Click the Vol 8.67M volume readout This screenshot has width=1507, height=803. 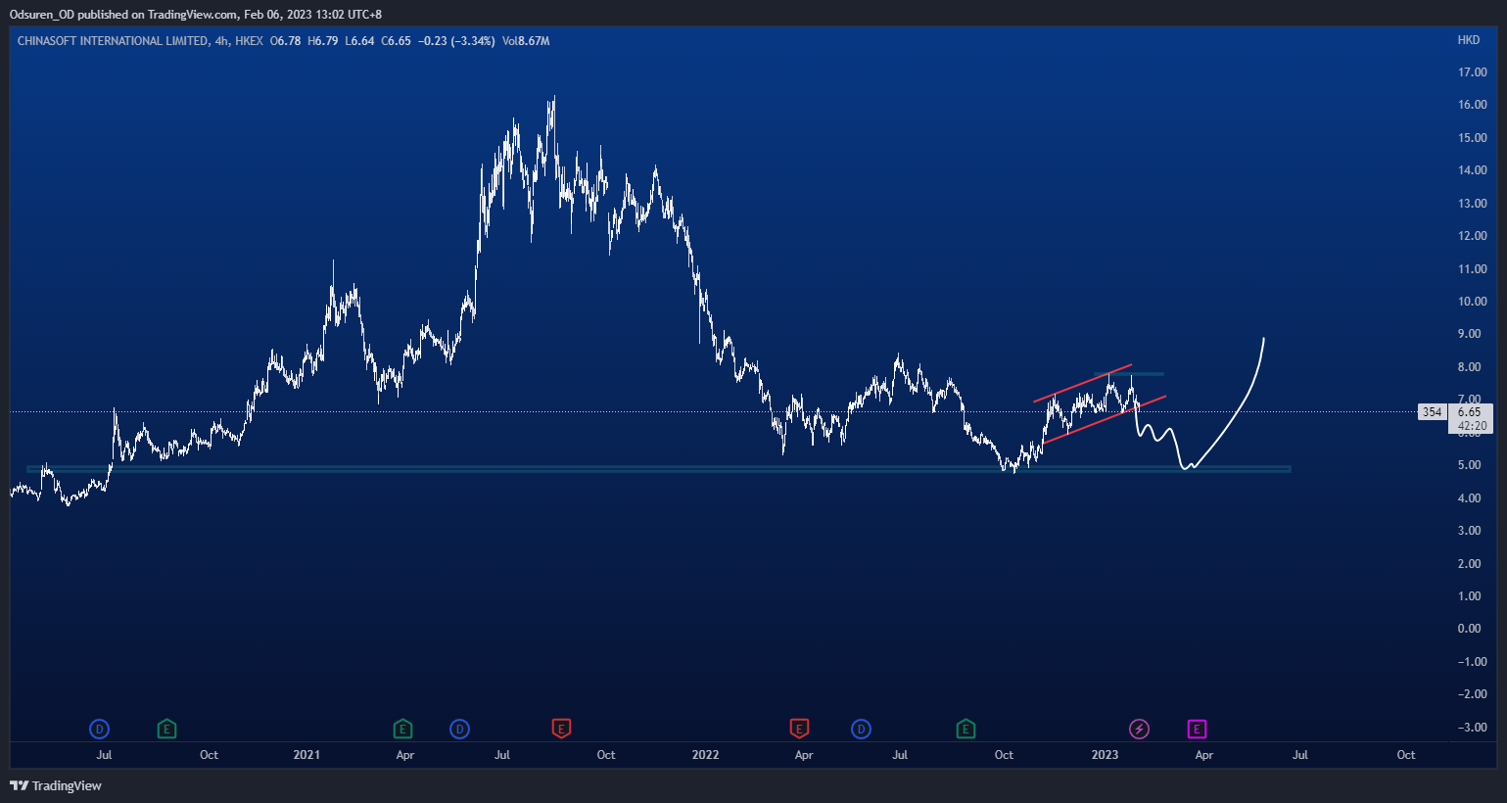coord(526,41)
